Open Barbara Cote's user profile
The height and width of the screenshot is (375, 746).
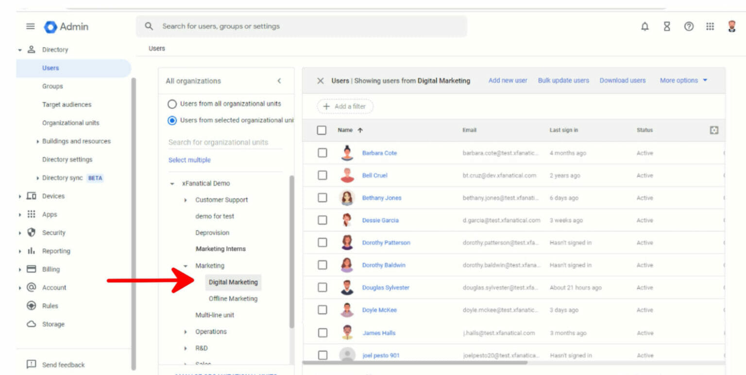379,153
